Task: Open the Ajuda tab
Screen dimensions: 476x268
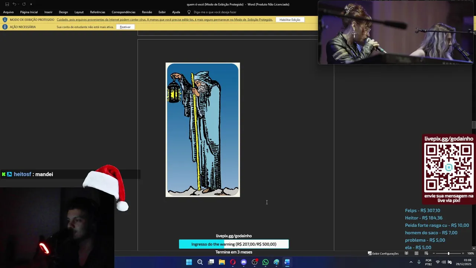Action: point(176,12)
